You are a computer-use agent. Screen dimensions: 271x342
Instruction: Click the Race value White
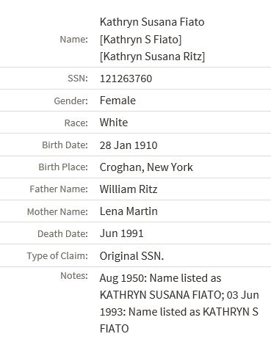point(114,123)
